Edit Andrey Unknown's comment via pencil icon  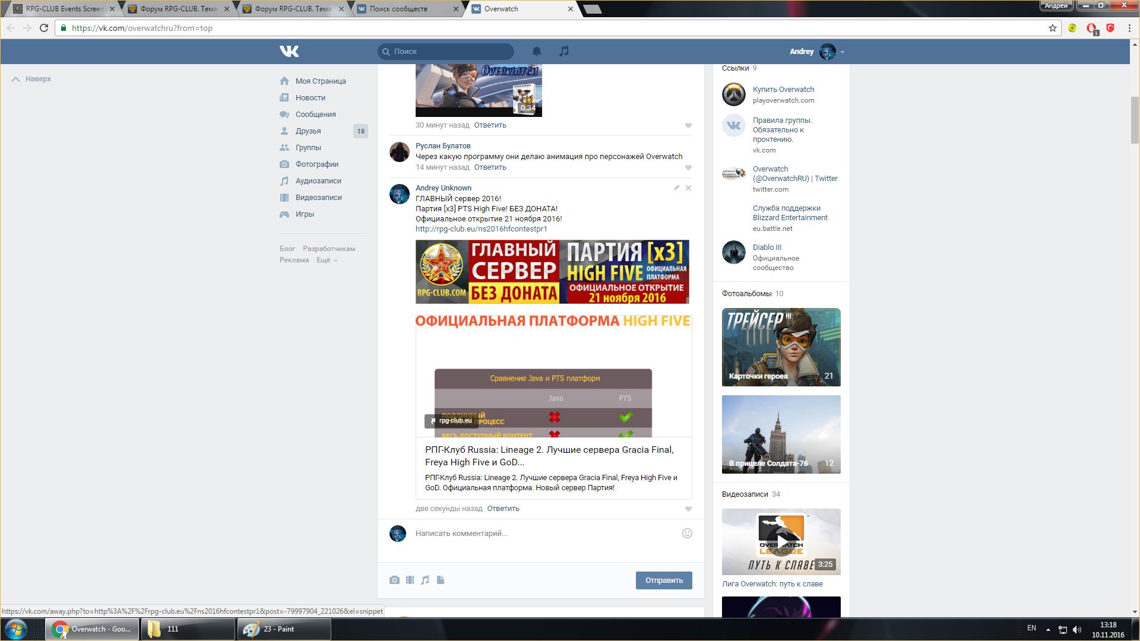(x=676, y=188)
